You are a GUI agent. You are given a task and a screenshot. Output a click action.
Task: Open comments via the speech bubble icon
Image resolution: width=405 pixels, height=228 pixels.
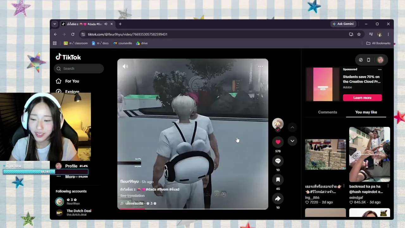pyautogui.click(x=278, y=161)
